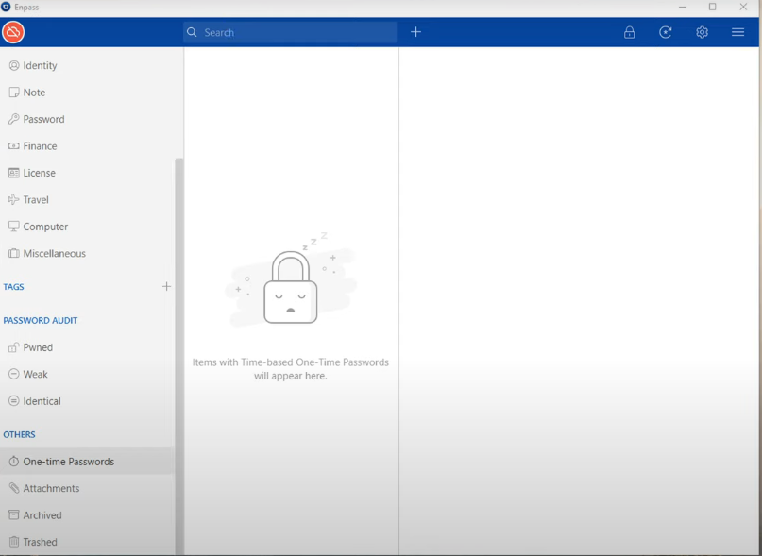
Task: Open the Password category
Action: coord(43,119)
